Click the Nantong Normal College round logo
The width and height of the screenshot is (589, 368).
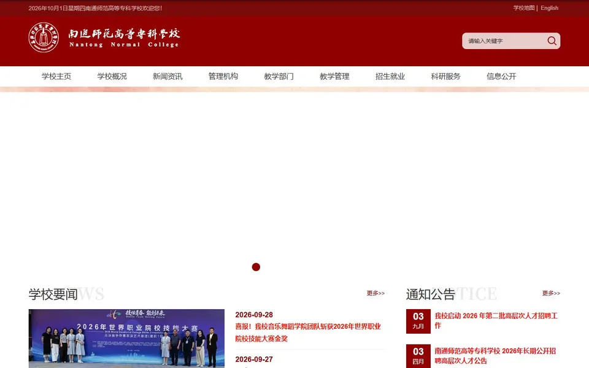pyautogui.click(x=44, y=37)
